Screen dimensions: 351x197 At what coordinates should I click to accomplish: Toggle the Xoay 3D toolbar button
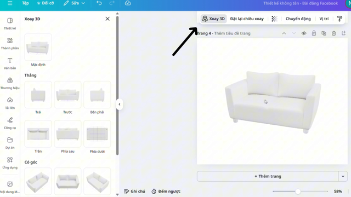pyautogui.click(x=213, y=19)
